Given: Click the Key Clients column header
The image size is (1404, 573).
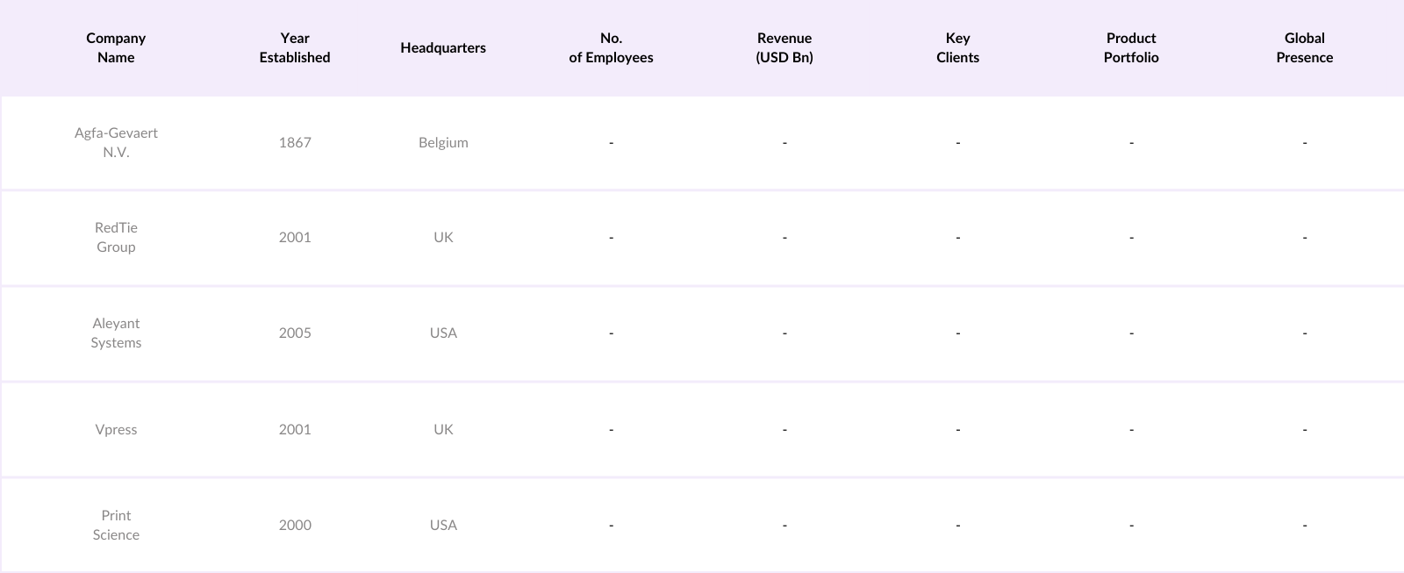Looking at the screenshot, I should tap(957, 47).
